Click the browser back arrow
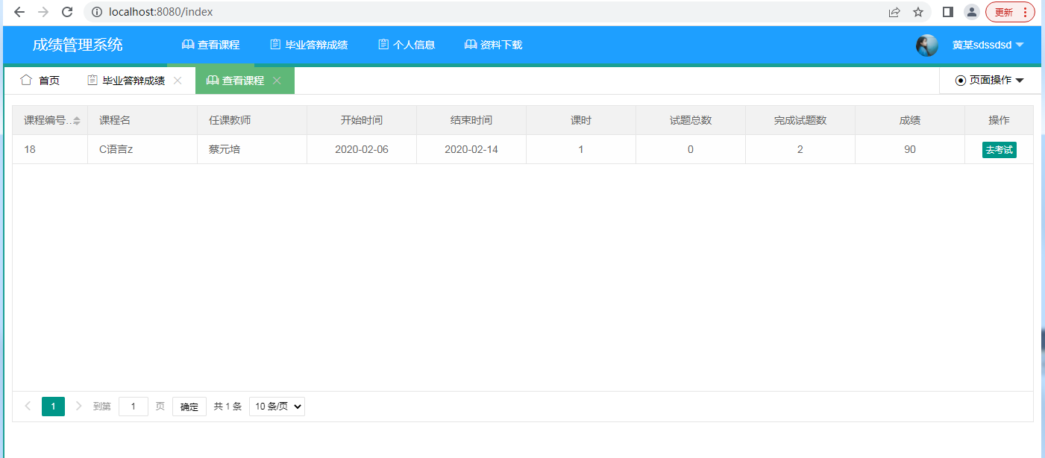The image size is (1045, 458). (x=19, y=12)
